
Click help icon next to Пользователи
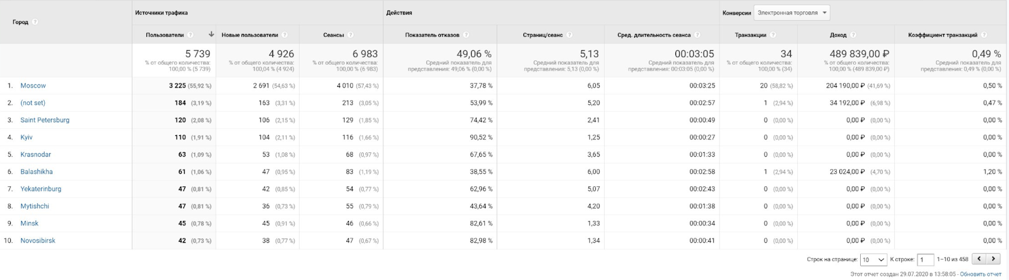pyautogui.click(x=190, y=35)
